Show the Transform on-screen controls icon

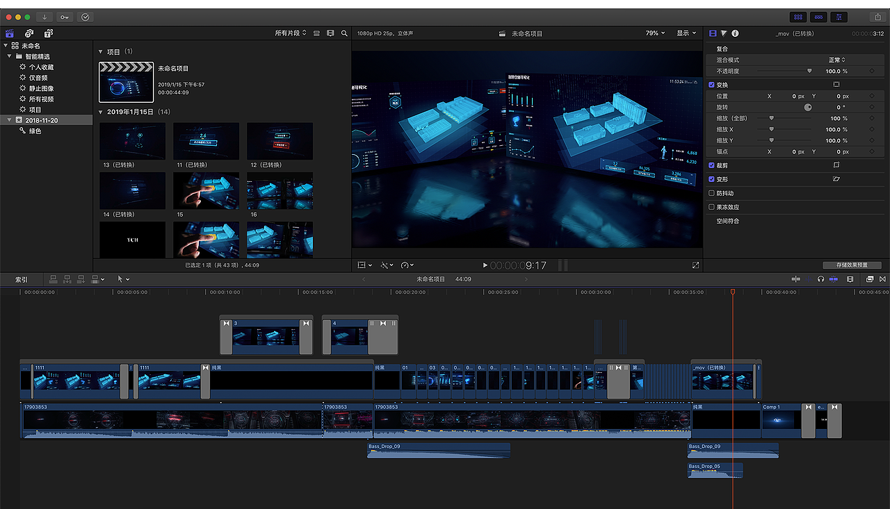(836, 85)
